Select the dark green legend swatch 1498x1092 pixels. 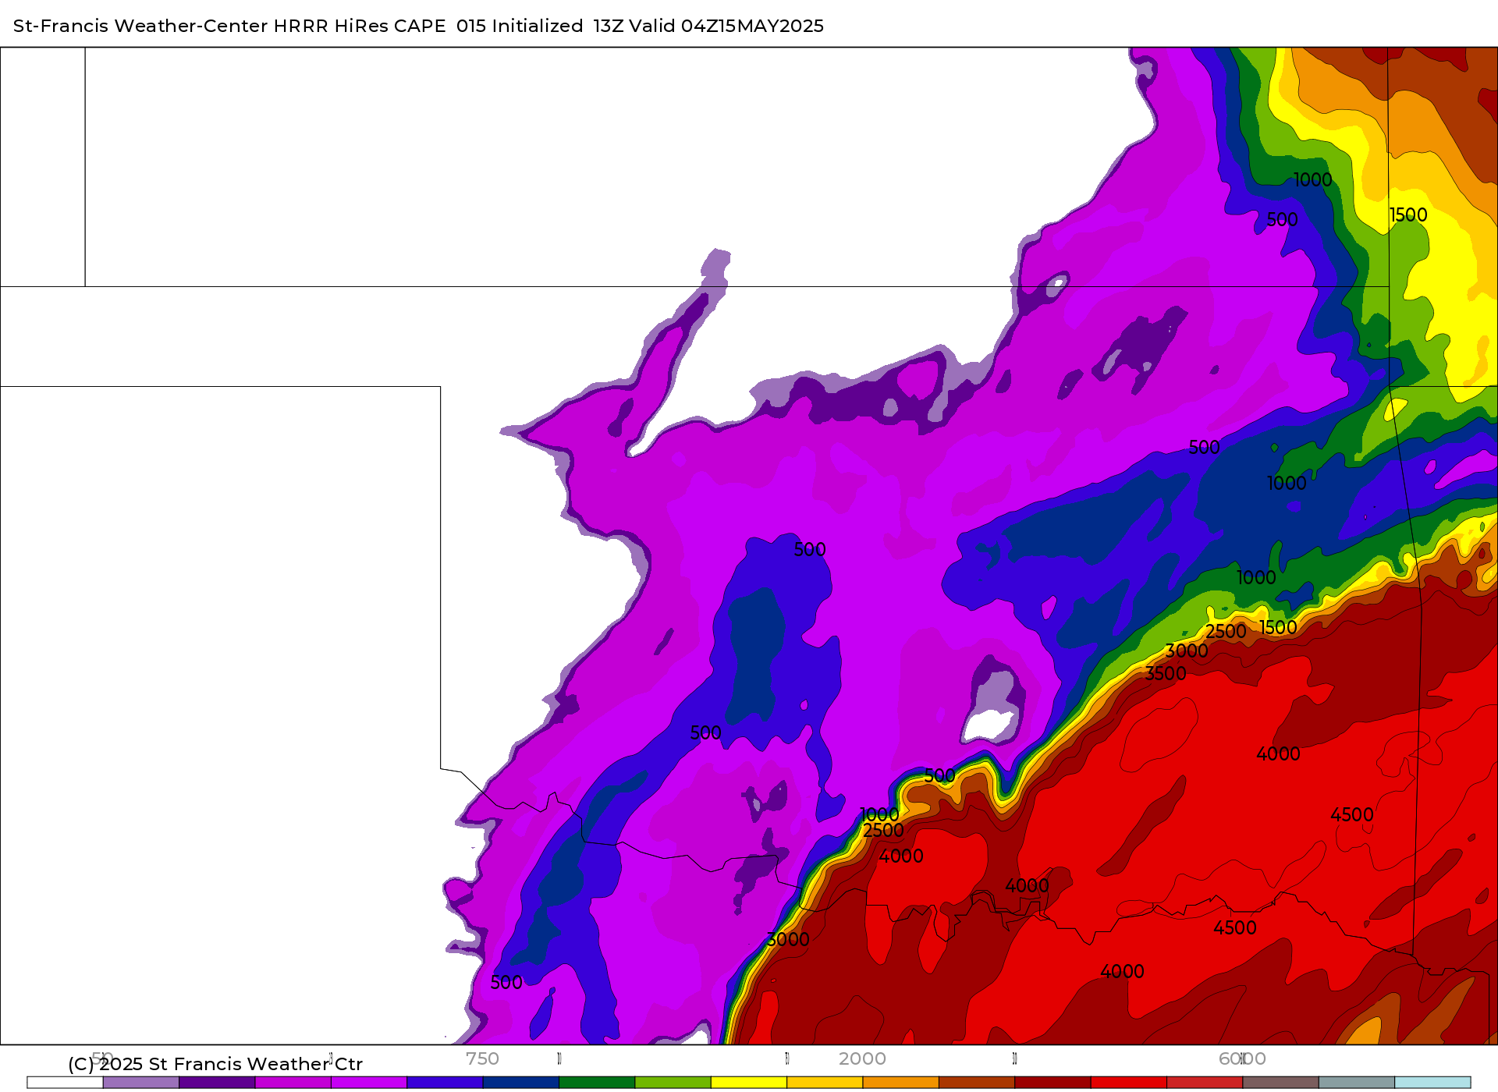(597, 1082)
